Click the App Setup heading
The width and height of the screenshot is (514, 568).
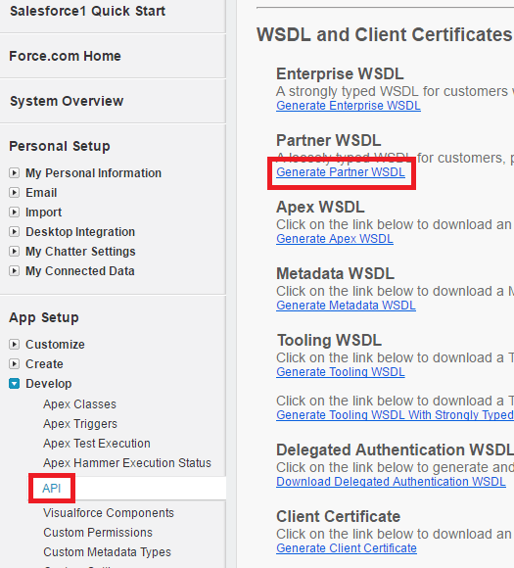point(44,317)
